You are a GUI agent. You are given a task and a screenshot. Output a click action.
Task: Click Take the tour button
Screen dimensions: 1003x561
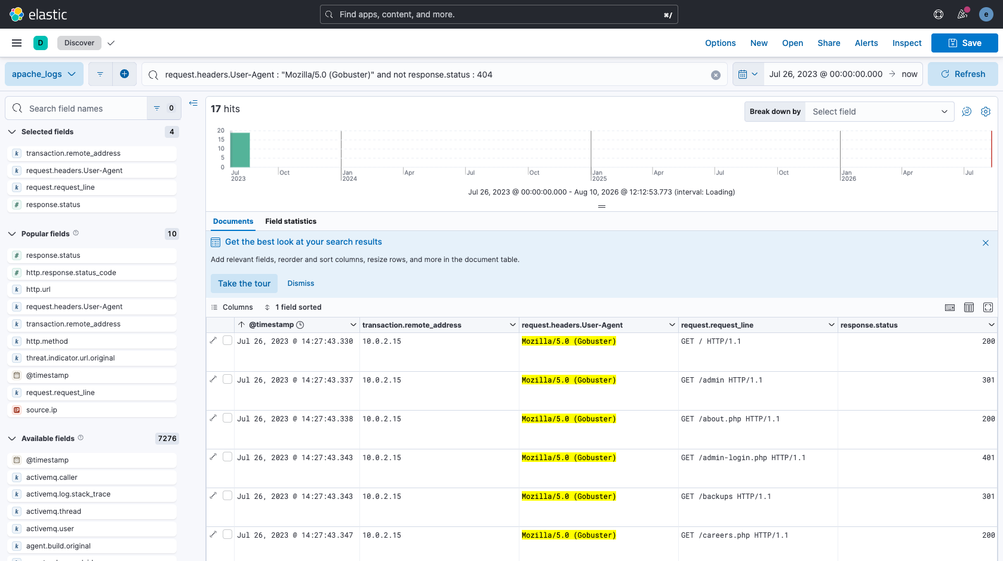[244, 283]
